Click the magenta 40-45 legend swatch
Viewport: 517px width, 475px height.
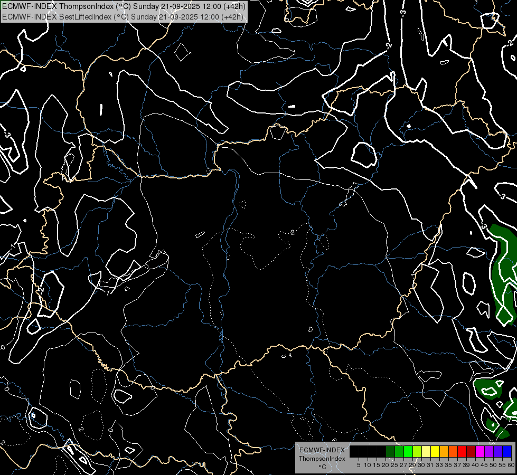[480, 451]
